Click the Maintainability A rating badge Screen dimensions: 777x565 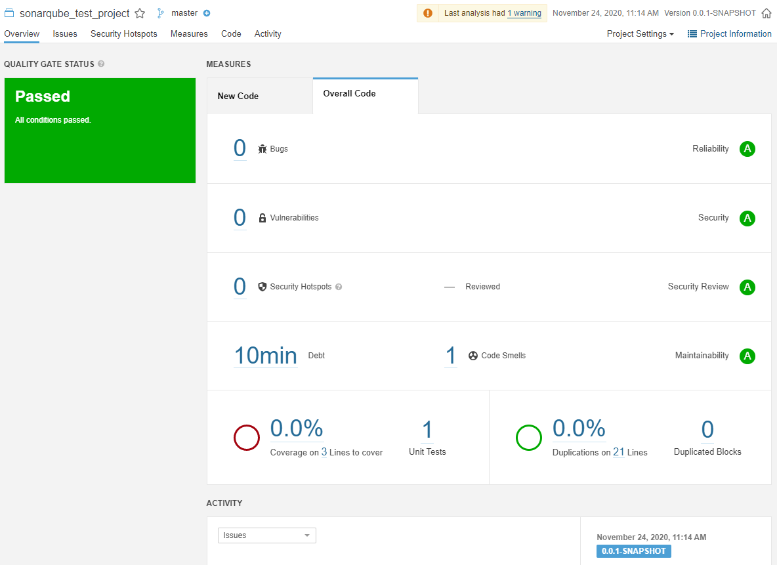(x=747, y=356)
